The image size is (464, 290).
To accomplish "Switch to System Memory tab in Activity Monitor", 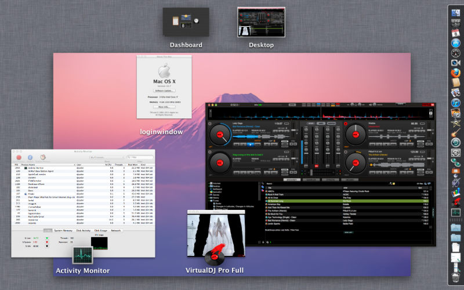I will [x=63, y=230].
